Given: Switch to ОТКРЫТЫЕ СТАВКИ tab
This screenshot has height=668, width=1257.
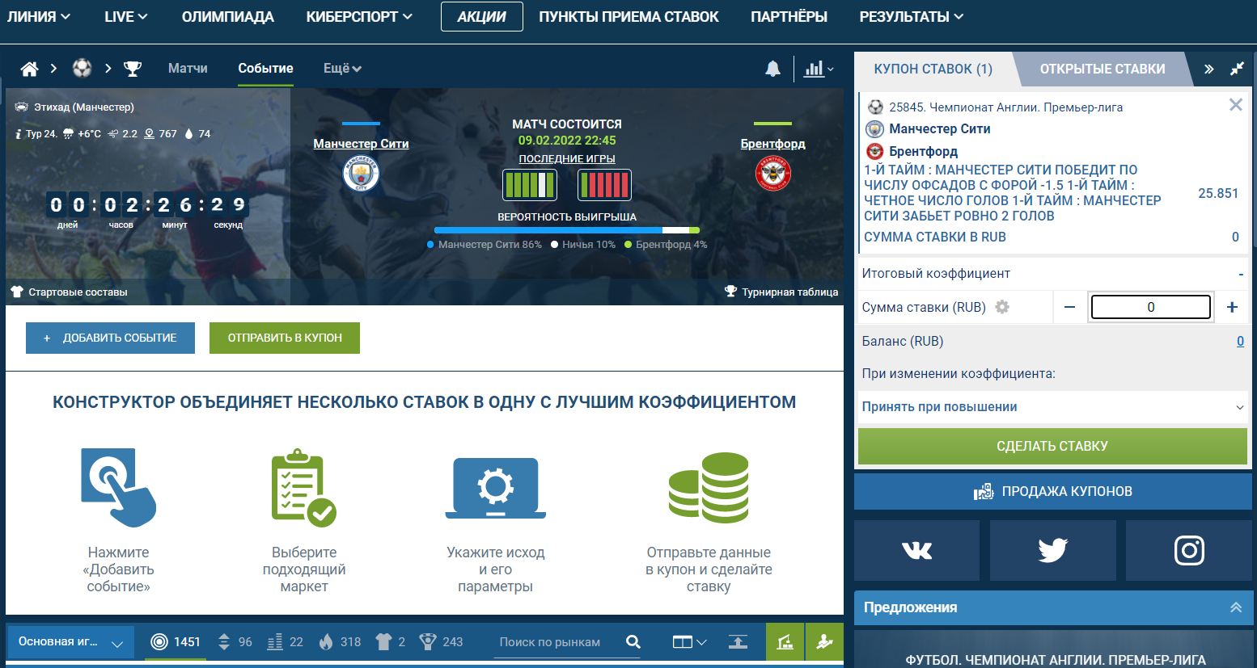Looking at the screenshot, I should pyautogui.click(x=1103, y=69).
